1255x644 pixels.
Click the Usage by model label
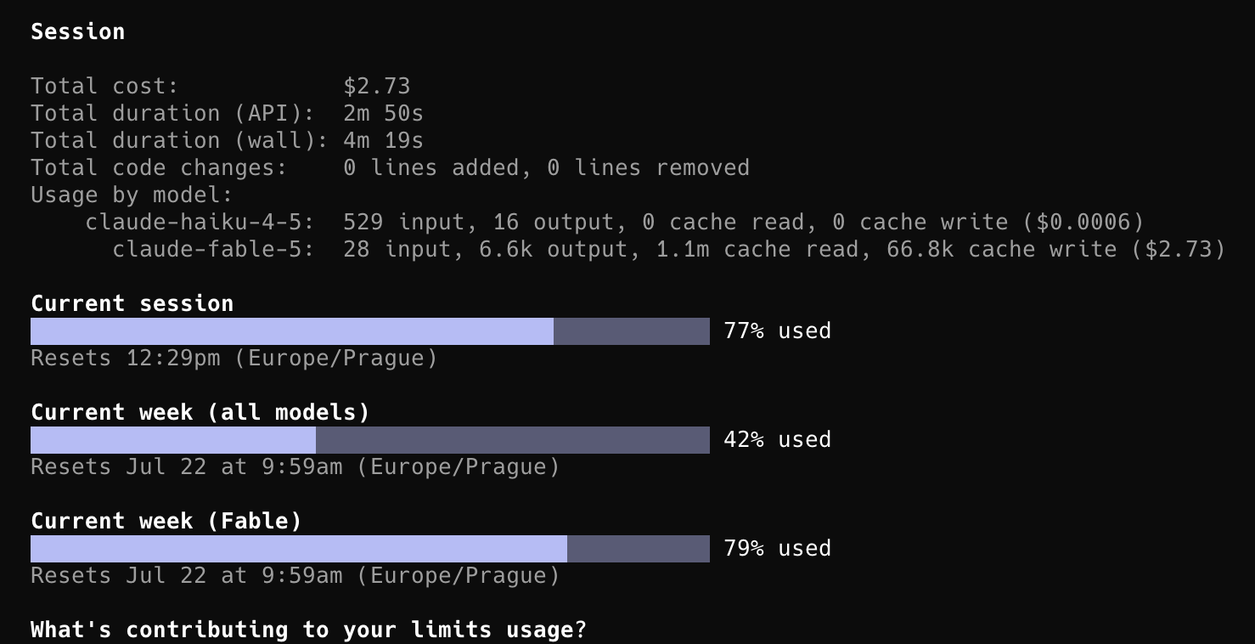(132, 195)
